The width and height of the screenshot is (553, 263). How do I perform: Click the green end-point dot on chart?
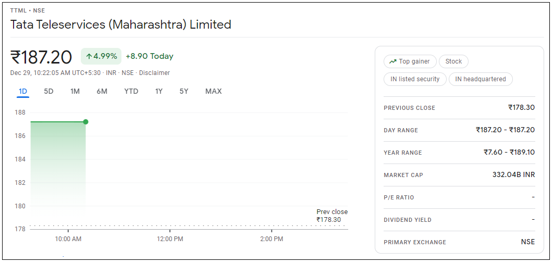[85, 122]
